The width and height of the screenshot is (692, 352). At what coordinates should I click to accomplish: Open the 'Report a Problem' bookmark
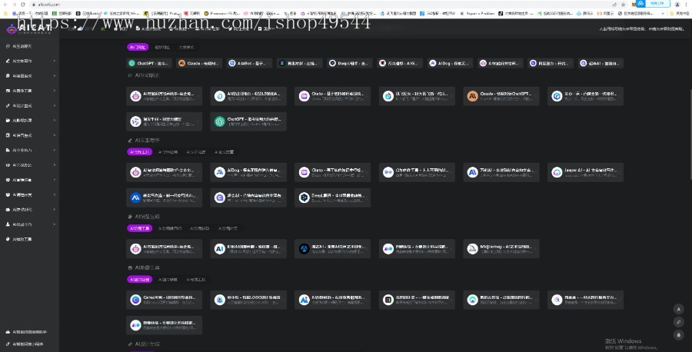pyautogui.click(x=477, y=14)
